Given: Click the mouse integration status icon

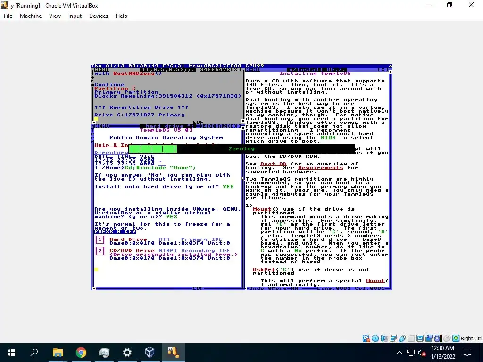Looking at the screenshot, I should pos(447,338).
